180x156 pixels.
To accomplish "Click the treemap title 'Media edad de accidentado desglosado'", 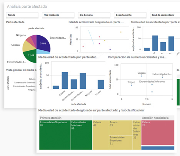I will (x=91, y=110).
